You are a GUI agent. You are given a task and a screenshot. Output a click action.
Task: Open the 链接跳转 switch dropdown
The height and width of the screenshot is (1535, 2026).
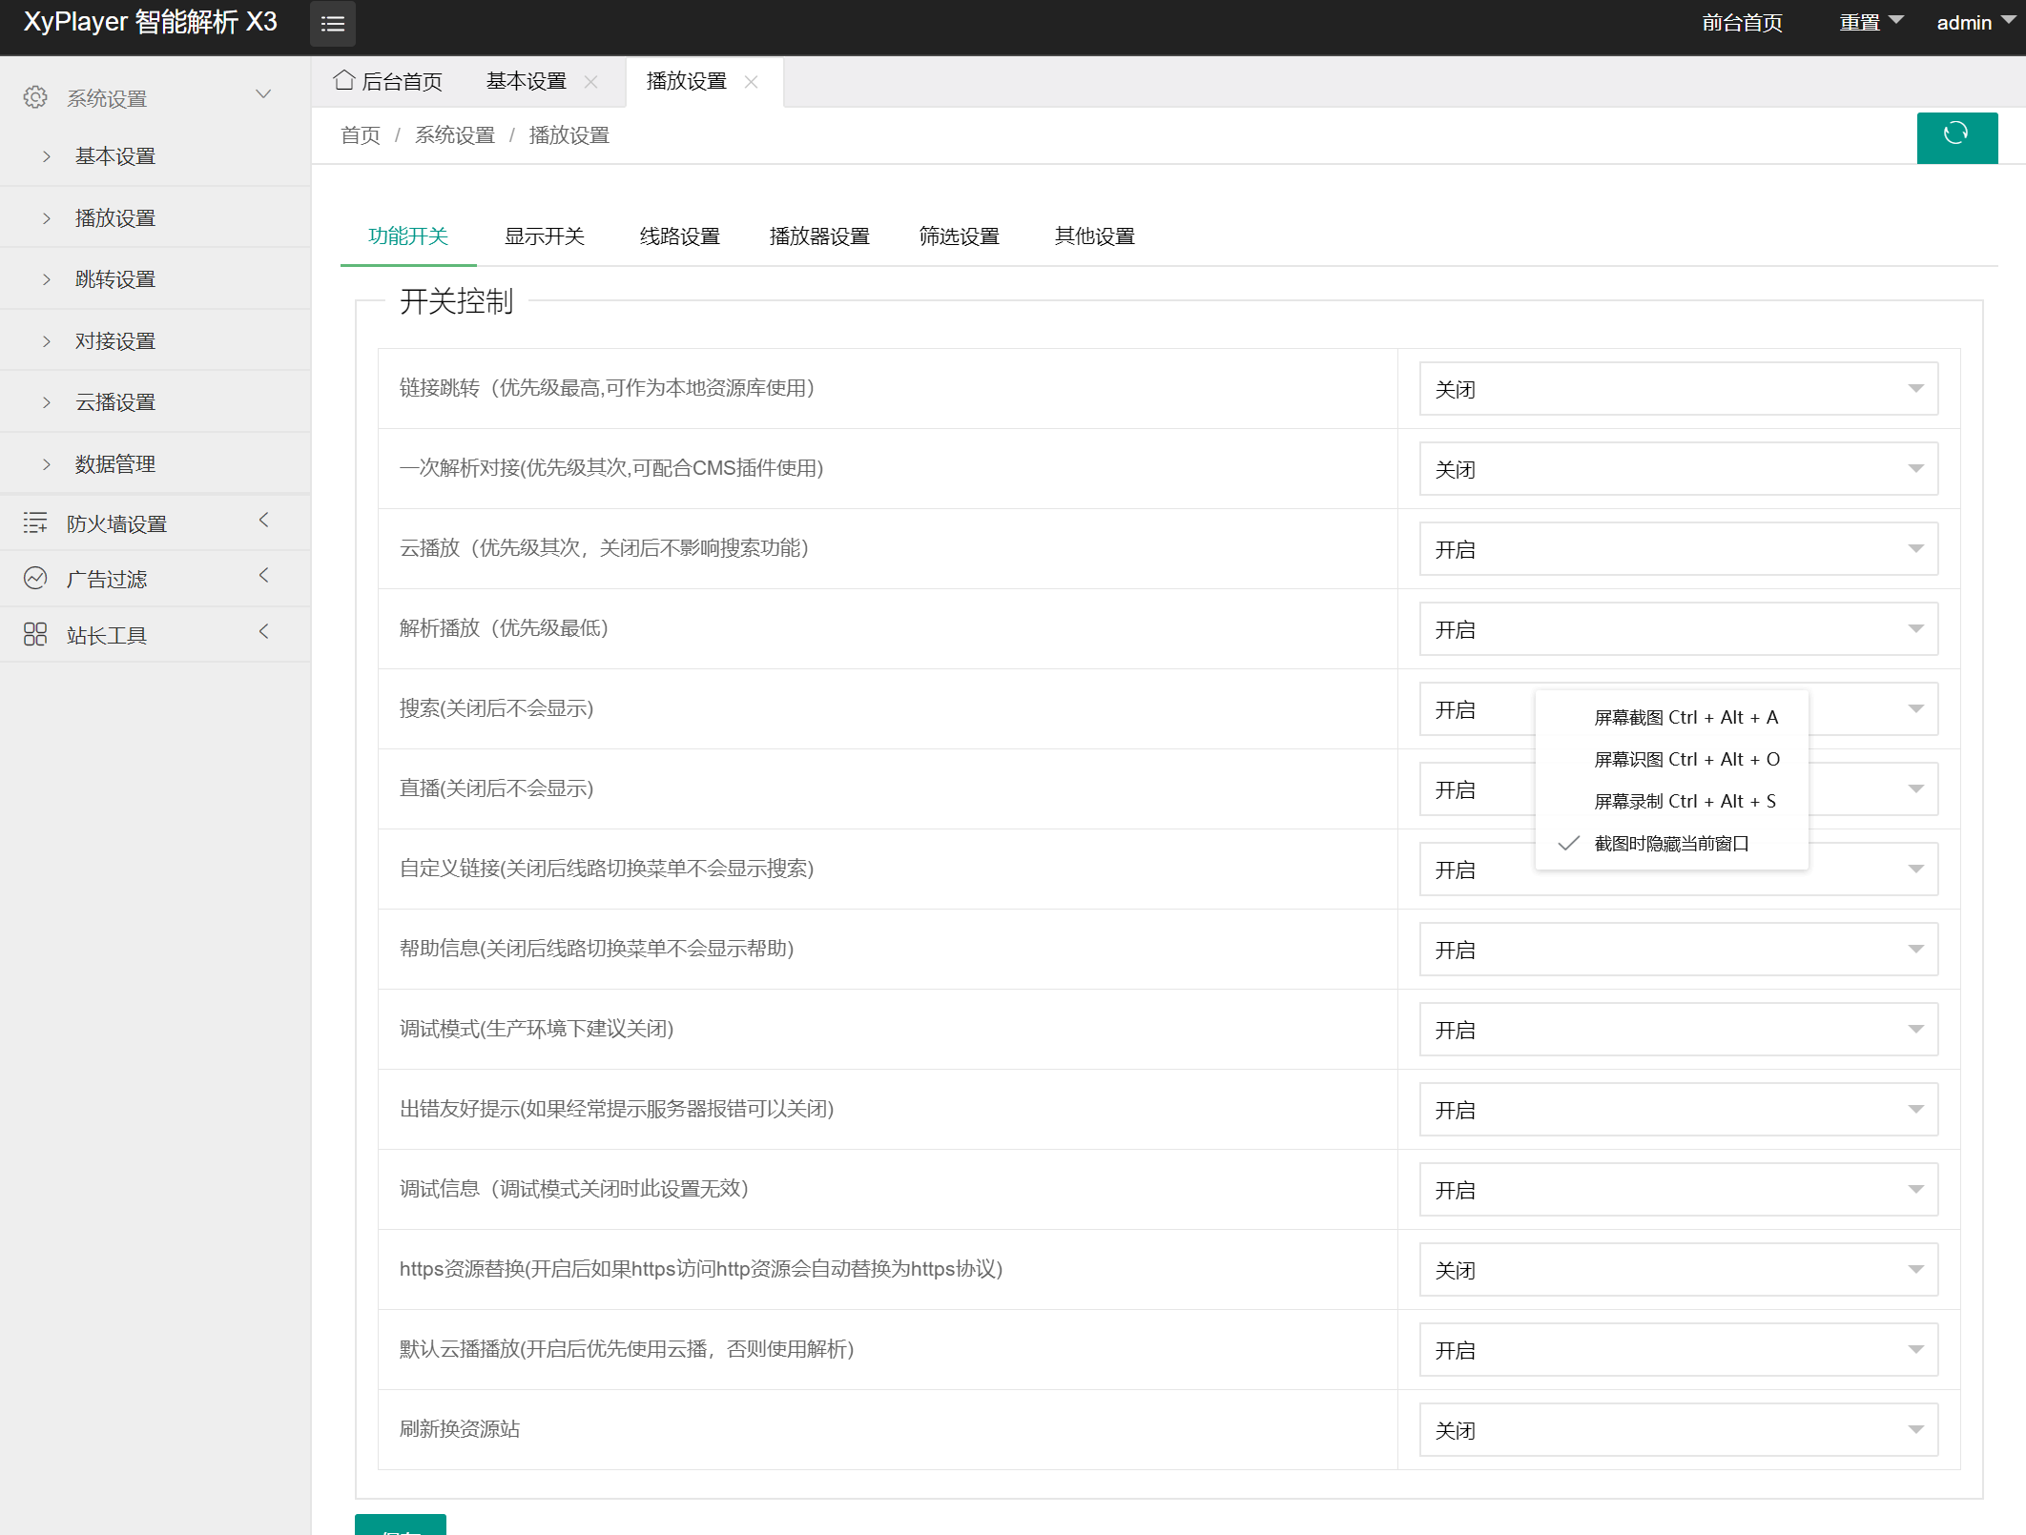(1678, 389)
